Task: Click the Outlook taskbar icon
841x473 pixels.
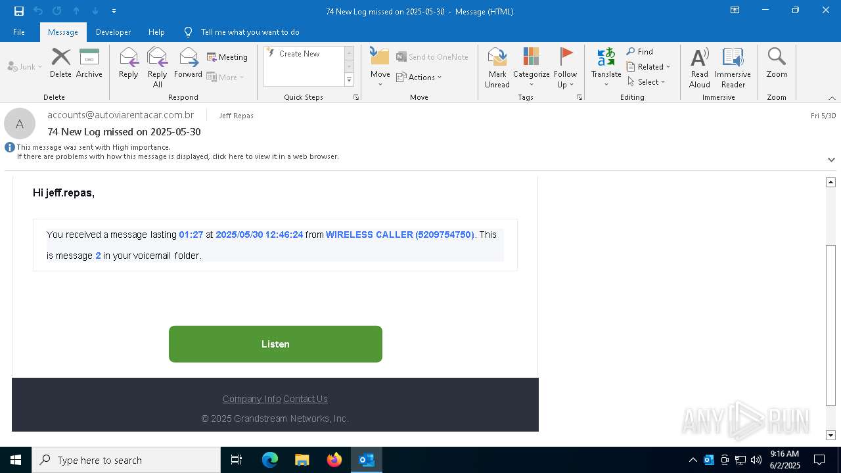Action: coord(367,460)
